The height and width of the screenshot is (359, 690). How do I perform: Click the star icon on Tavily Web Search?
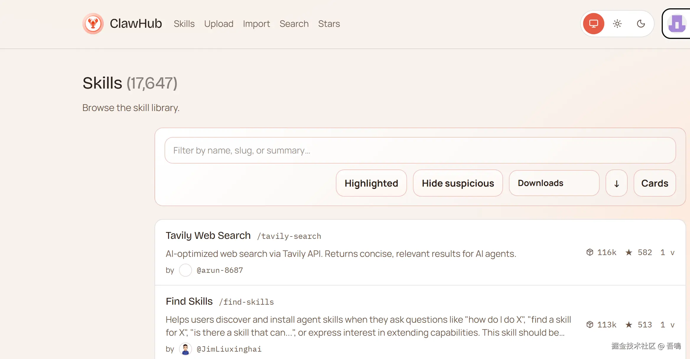(x=629, y=252)
